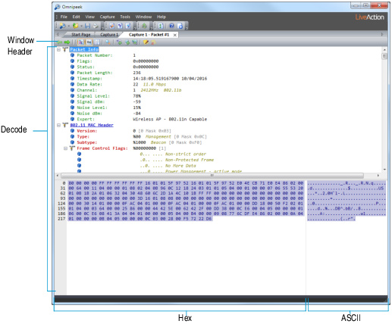
Task: Click the hex row at offset 124
Action: click(186, 204)
